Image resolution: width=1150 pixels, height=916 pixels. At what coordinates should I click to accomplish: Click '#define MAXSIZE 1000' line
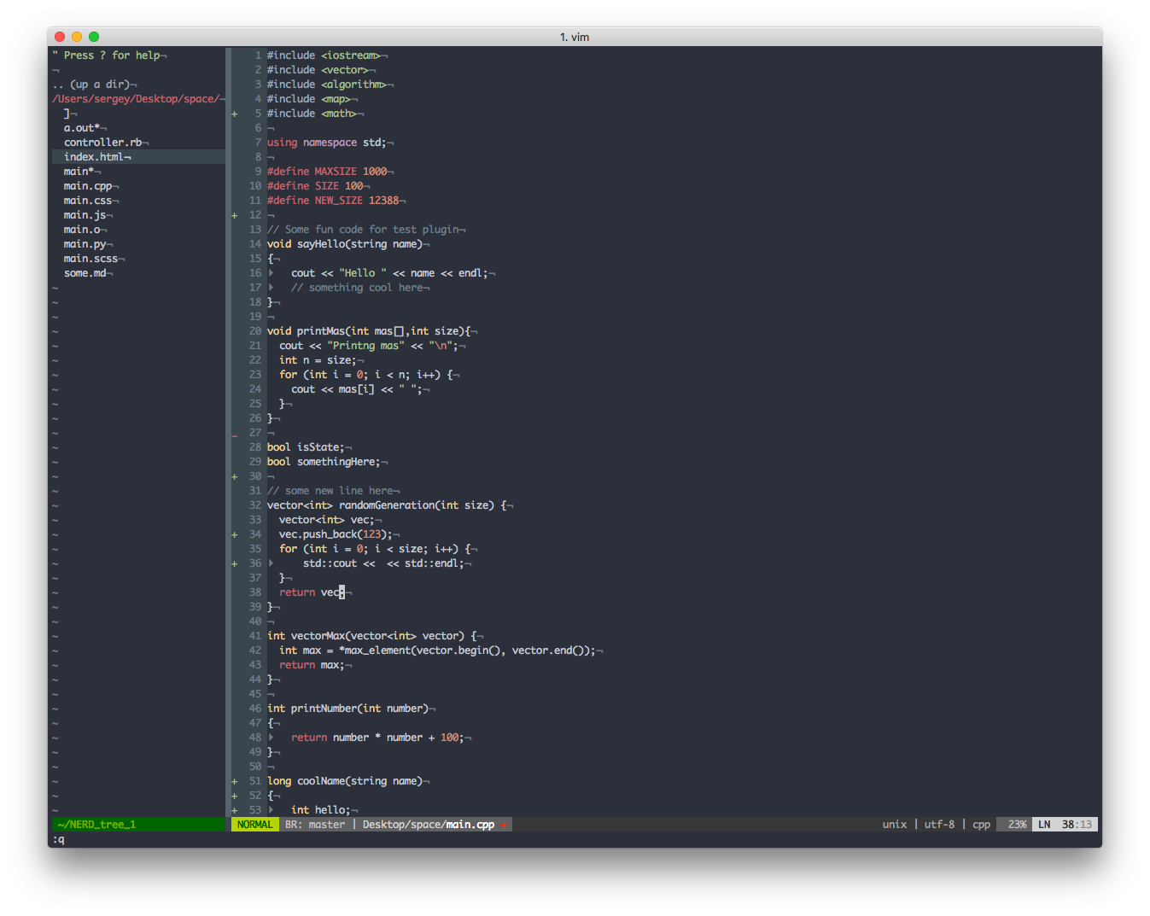click(x=327, y=172)
